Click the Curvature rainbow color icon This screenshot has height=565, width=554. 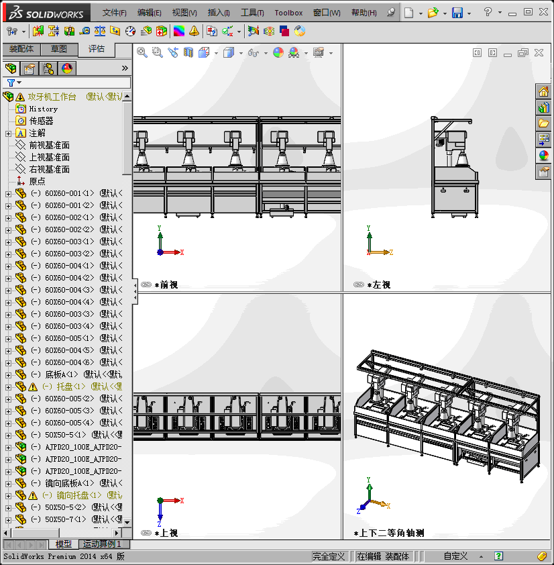click(179, 32)
